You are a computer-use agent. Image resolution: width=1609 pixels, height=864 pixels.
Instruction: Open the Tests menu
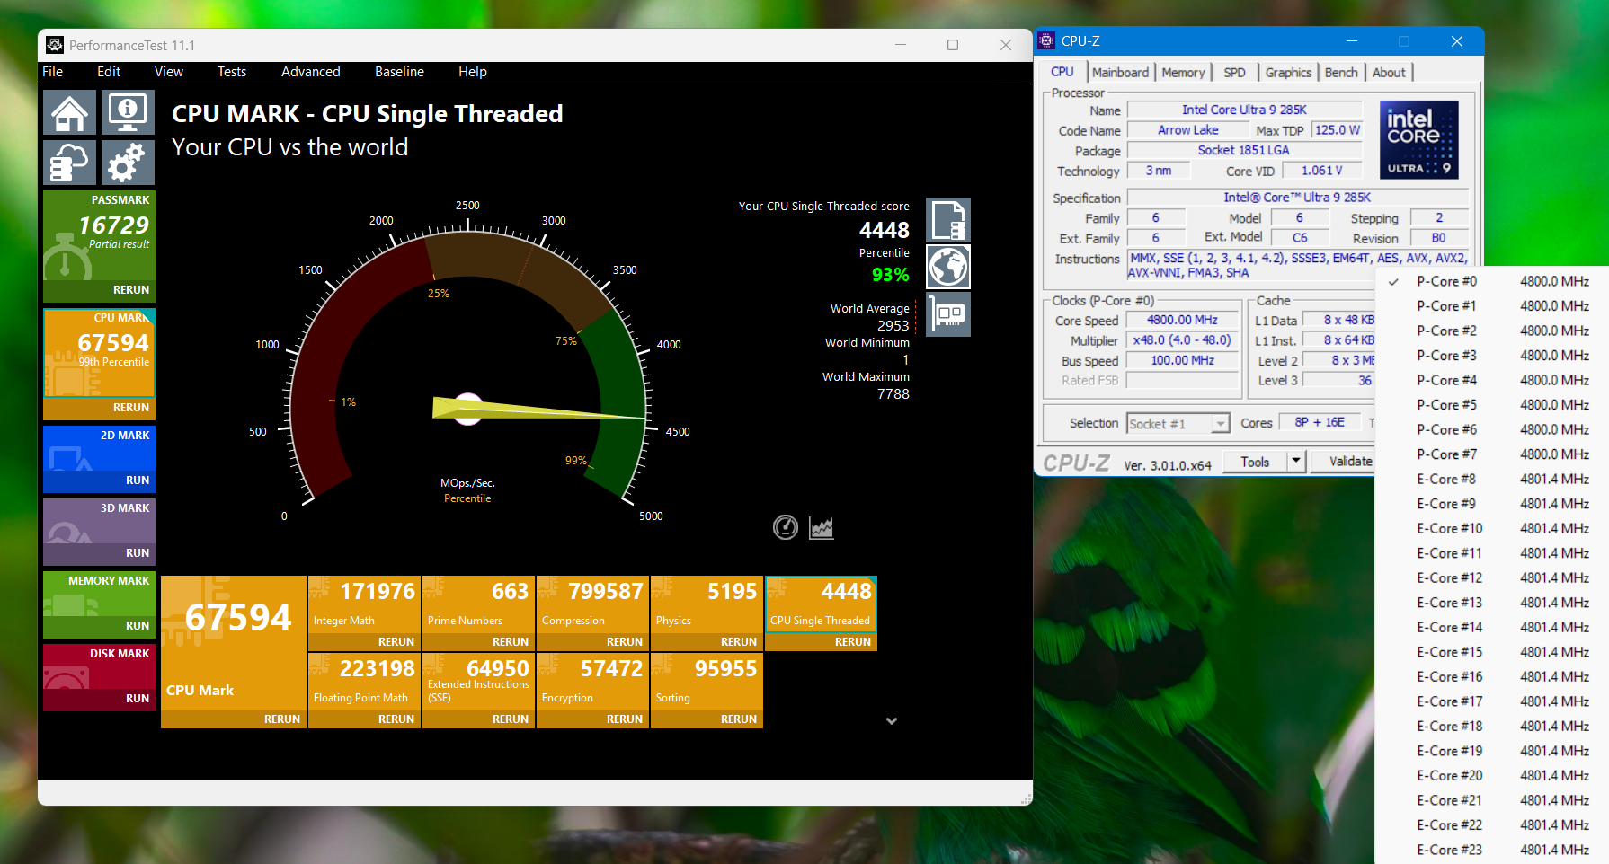[231, 72]
